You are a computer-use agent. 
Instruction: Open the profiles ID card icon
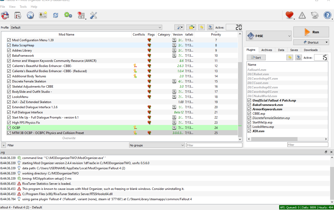43,15
